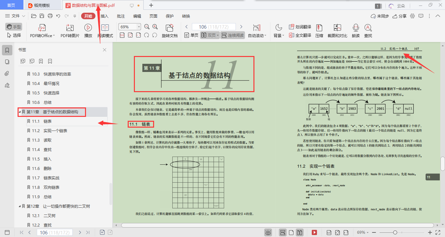Enter 阅读模式 reading mode
The height and width of the screenshot is (237, 445).
coord(105,31)
